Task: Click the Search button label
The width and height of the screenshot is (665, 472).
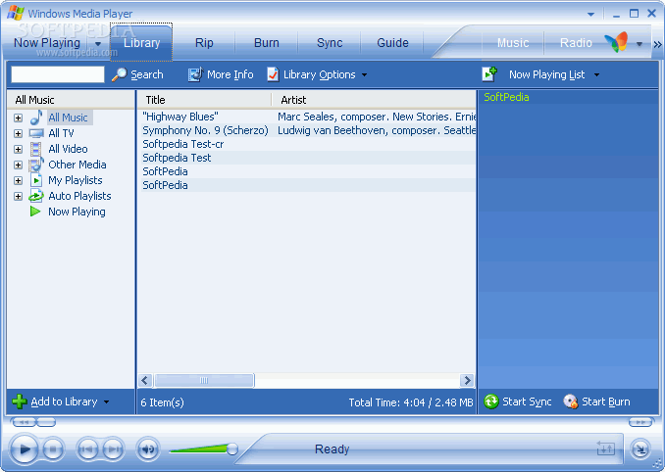Action: tap(147, 74)
